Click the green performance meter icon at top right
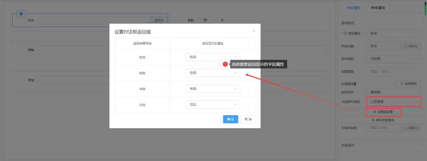The width and height of the screenshot is (427, 161). click(x=425, y=9)
